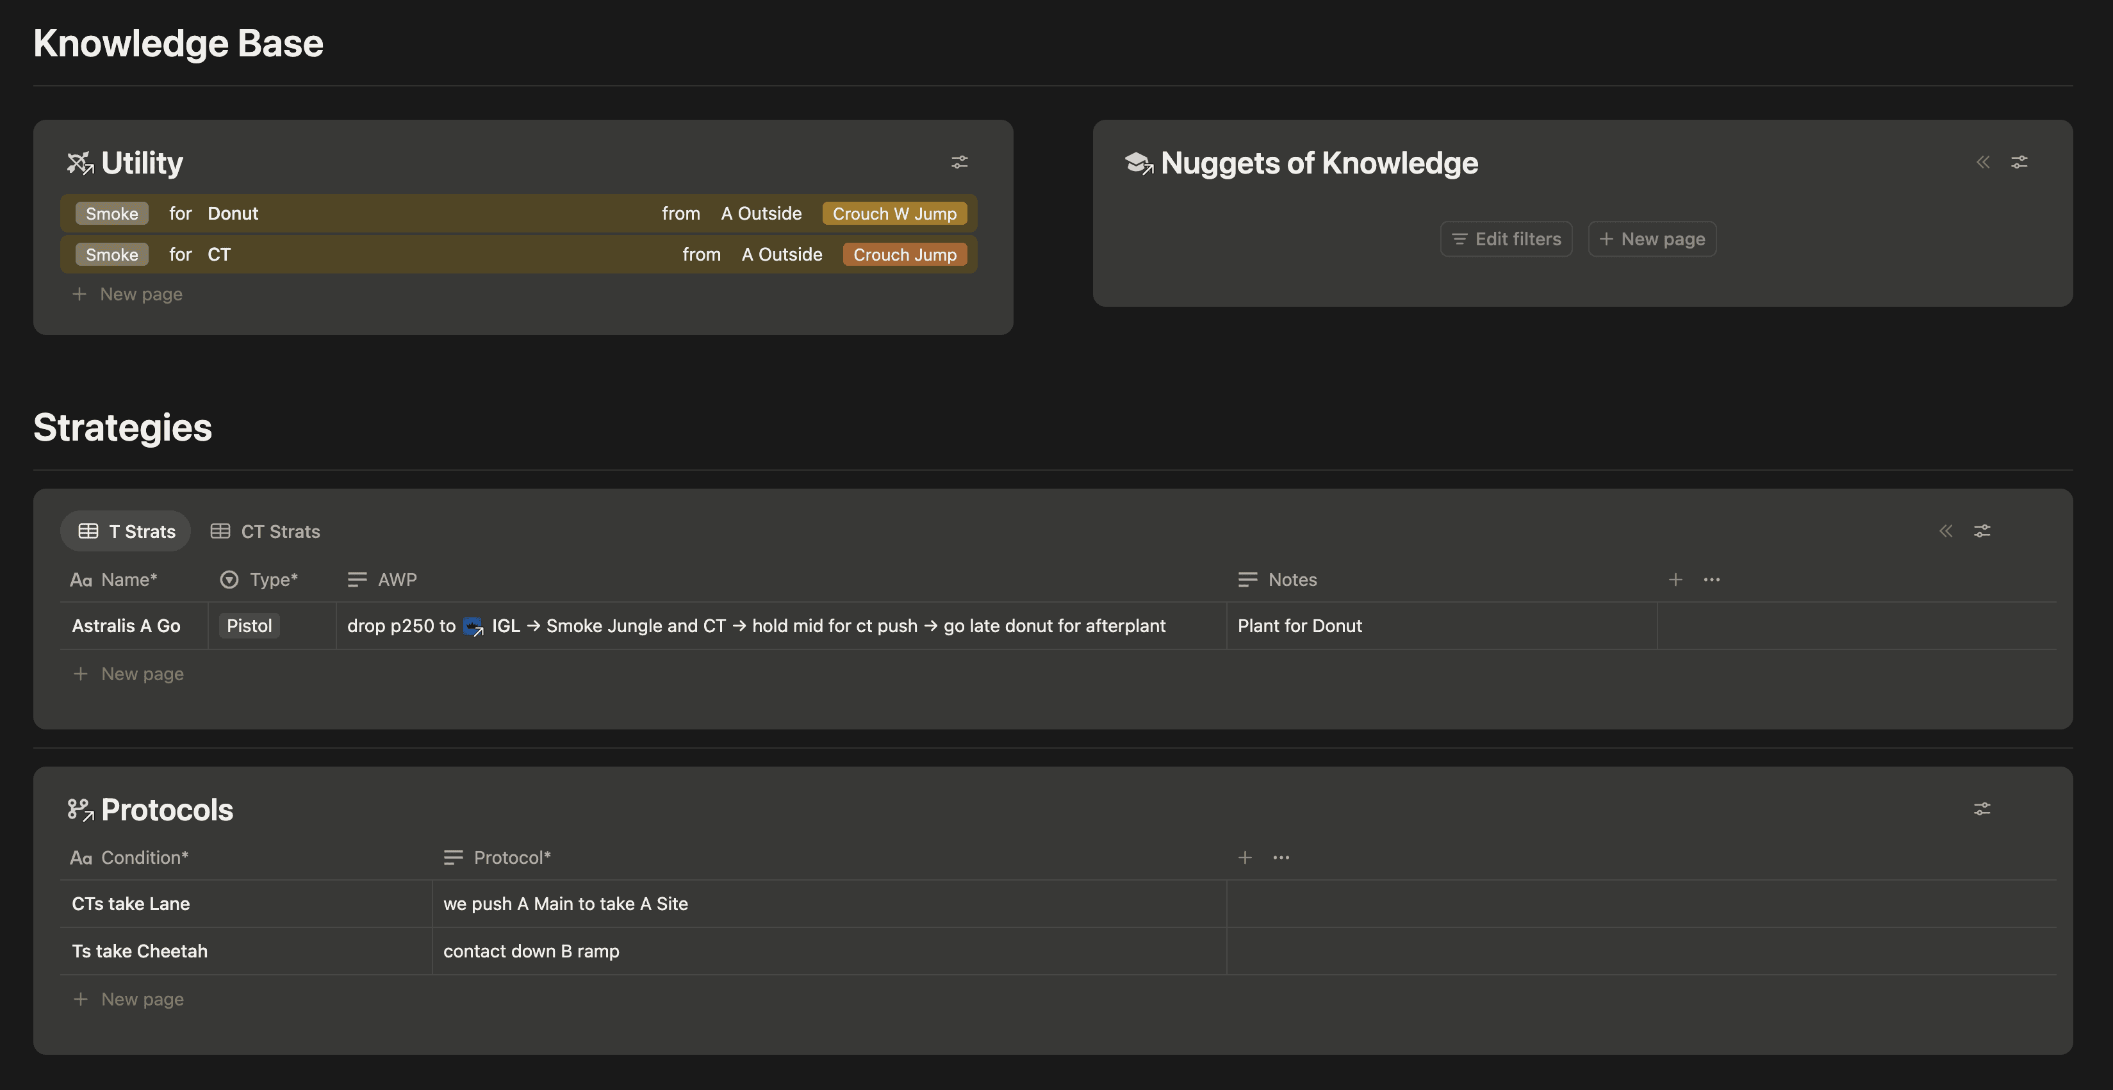Collapse Strategies panel with double chevron icon
The image size is (2113, 1090).
coord(1946,531)
